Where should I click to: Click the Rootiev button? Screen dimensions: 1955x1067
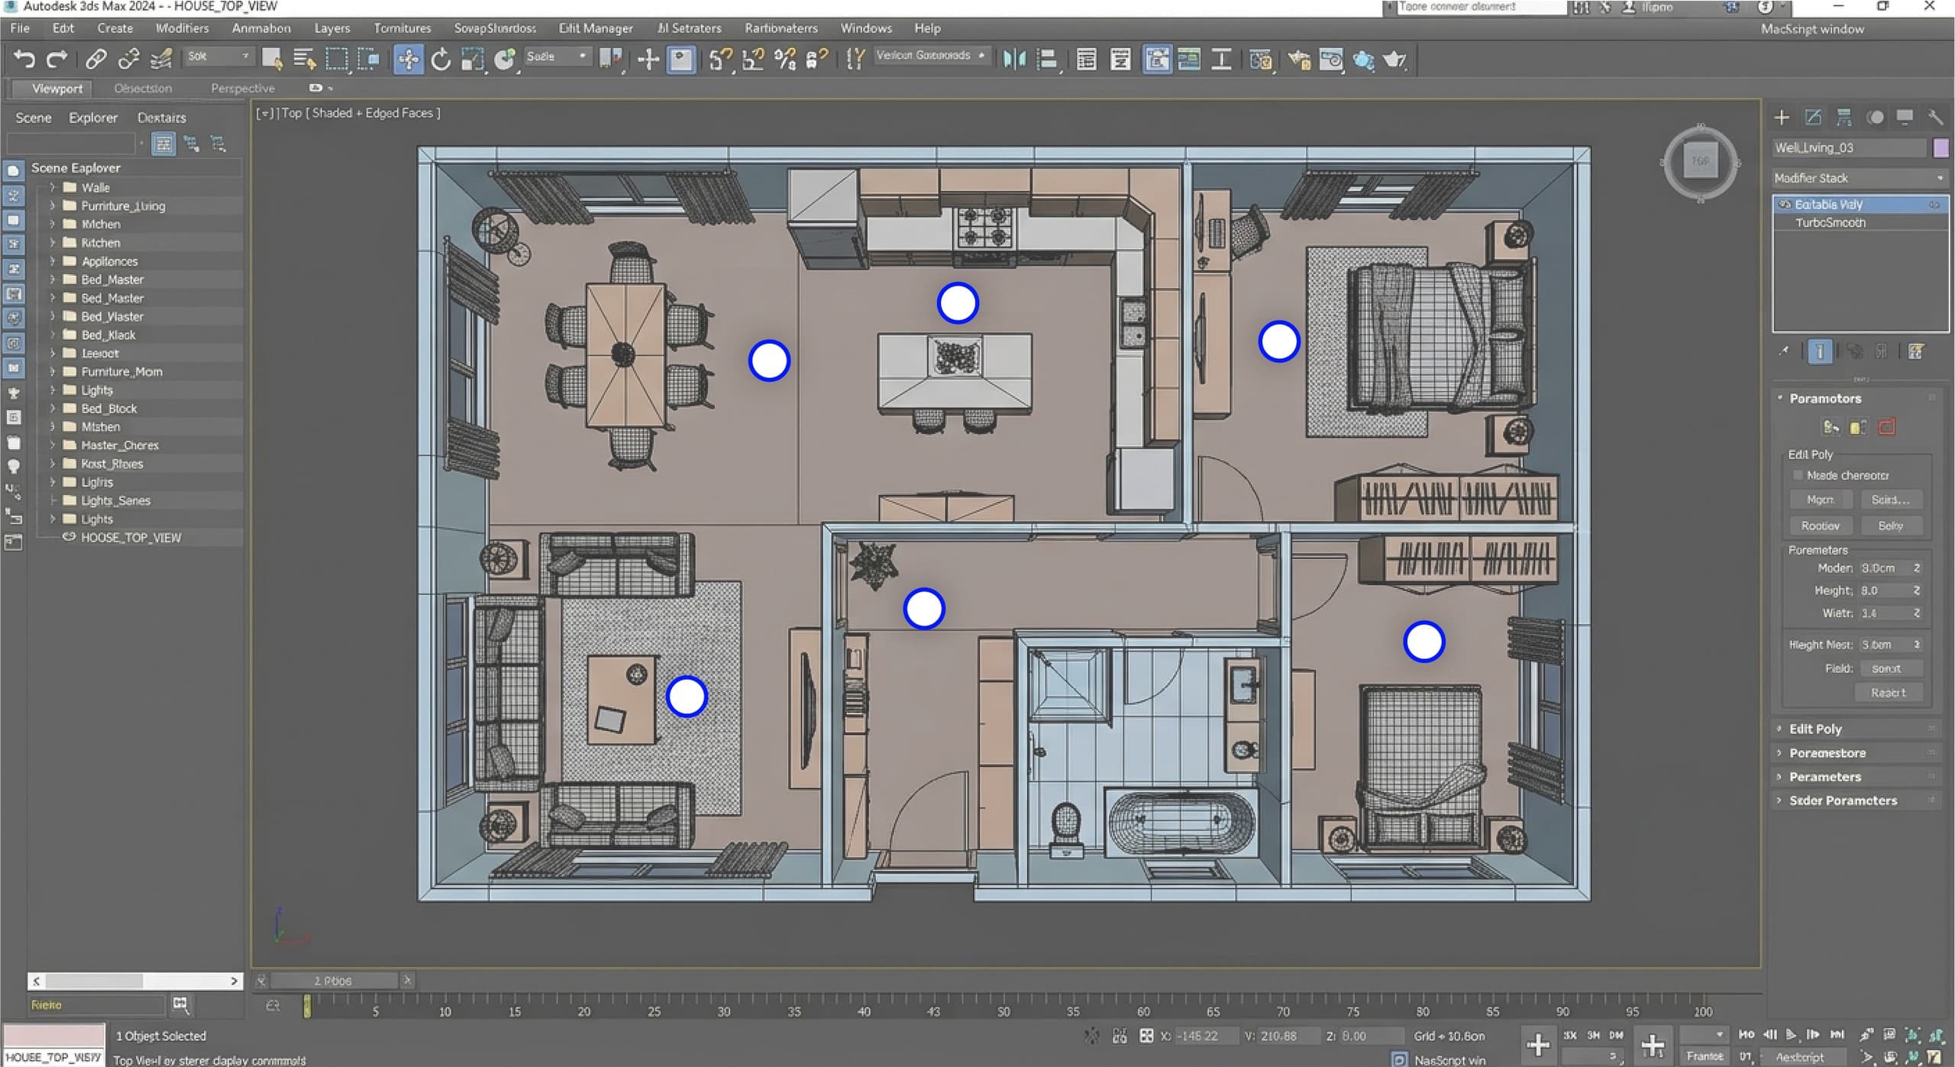pos(1820,525)
